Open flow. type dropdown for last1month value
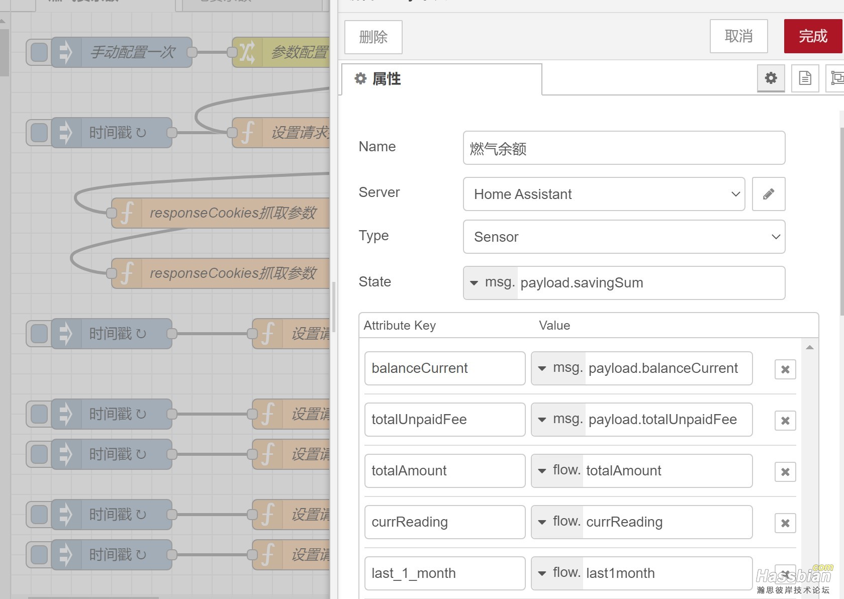Screen dimensions: 844x599 click(557, 573)
